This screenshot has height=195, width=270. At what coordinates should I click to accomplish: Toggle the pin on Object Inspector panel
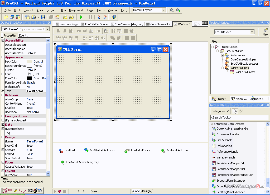[x=44, y=23]
